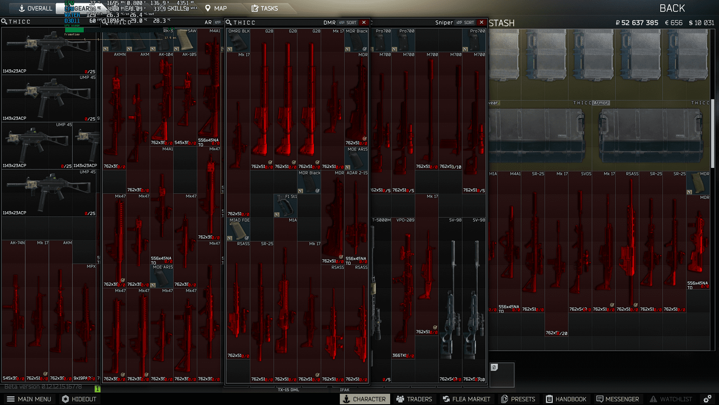The width and height of the screenshot is (719, 405).
Task: Close the DMR case window
Action: click(364, 23)
